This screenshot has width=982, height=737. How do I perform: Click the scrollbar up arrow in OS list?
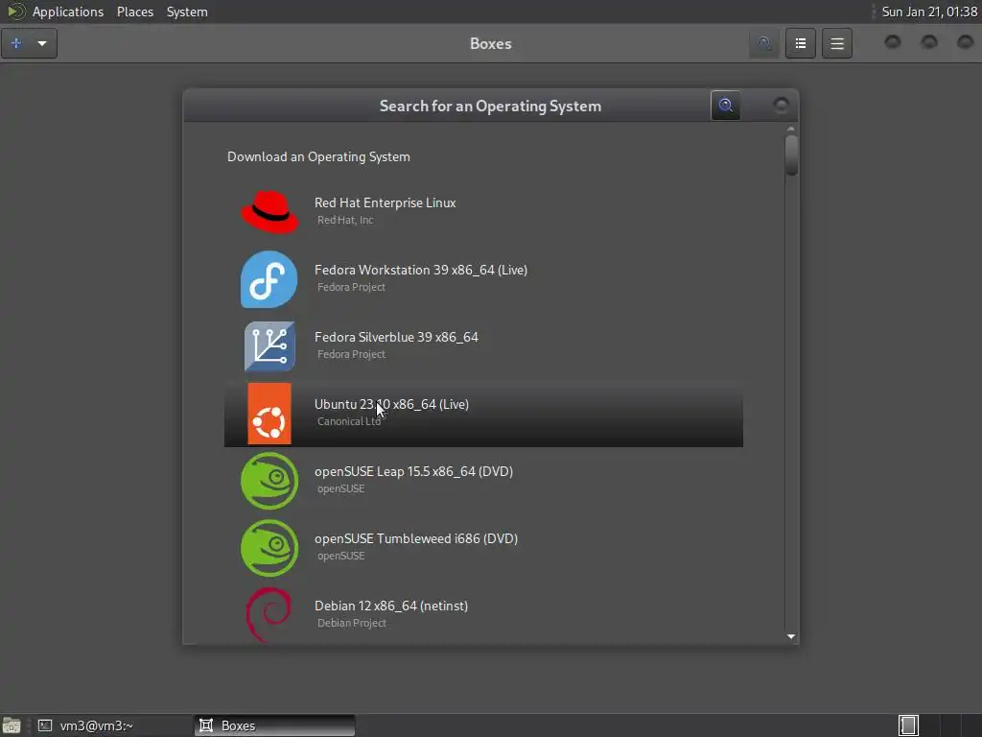(x=791, y=129)
